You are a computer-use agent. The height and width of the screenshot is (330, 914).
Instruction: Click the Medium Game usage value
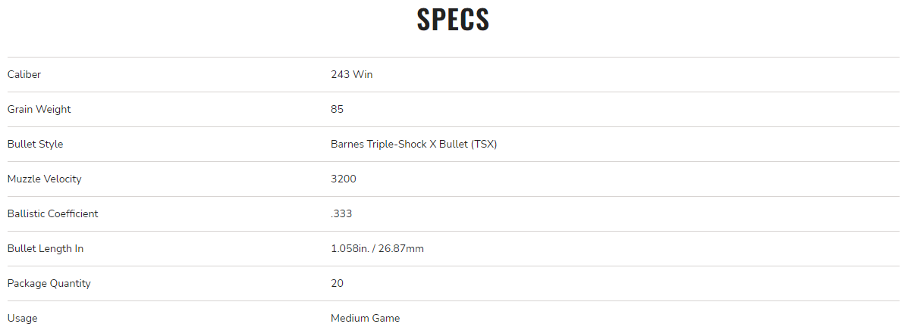pyautogui.click(x=366, y=318)
